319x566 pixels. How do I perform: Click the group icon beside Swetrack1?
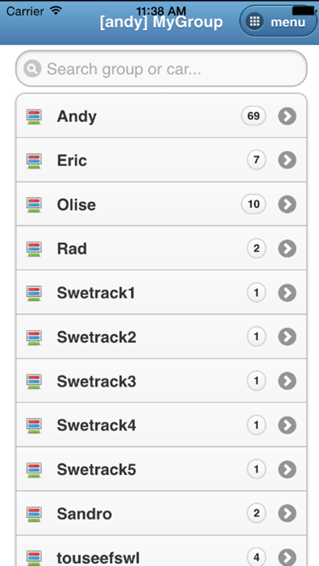point(34,293)
